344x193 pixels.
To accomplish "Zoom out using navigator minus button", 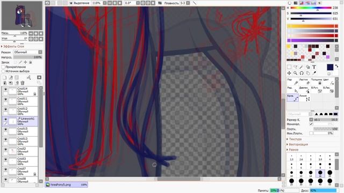I will coord(31,33).
